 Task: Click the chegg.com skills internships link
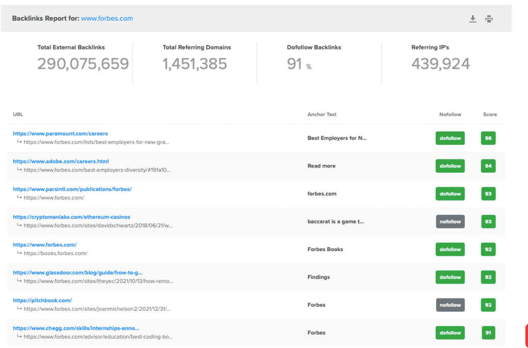pyautogui.click(x=76, y=328)
